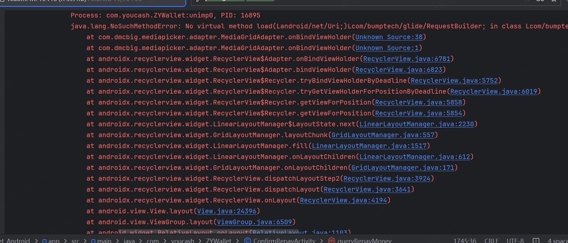Click the ConfirmRepayActivity class icon in breadcrumbs
568x243 pixels.
pos(247,241)
